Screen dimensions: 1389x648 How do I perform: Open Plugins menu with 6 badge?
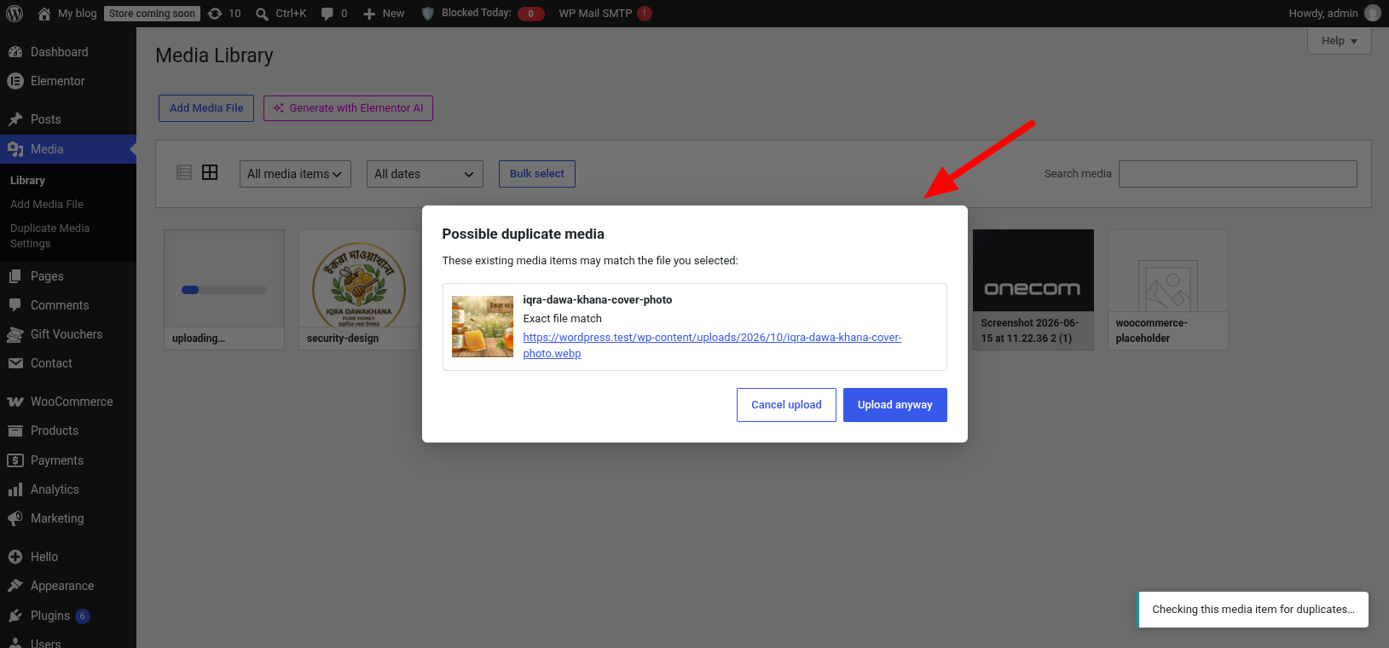coord(68,616)
